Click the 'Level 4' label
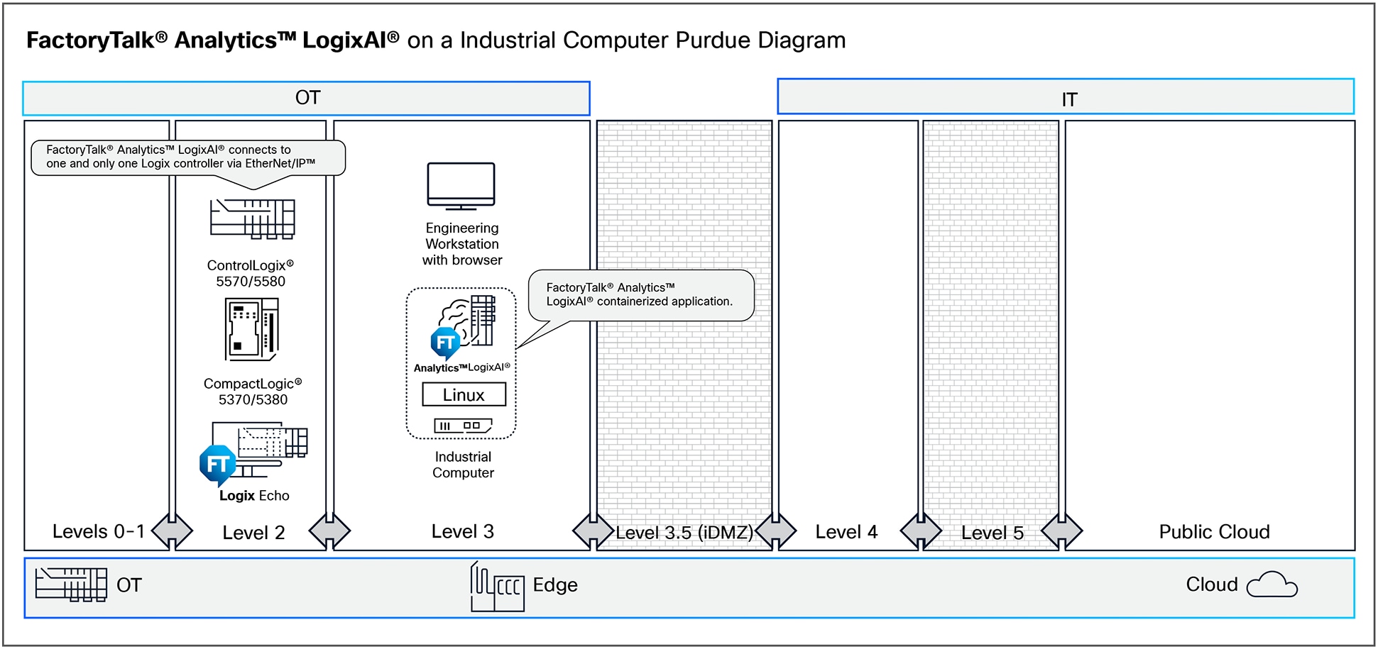Image resolution: width=1378 pixels, height=649 pixels. [846, 532]
